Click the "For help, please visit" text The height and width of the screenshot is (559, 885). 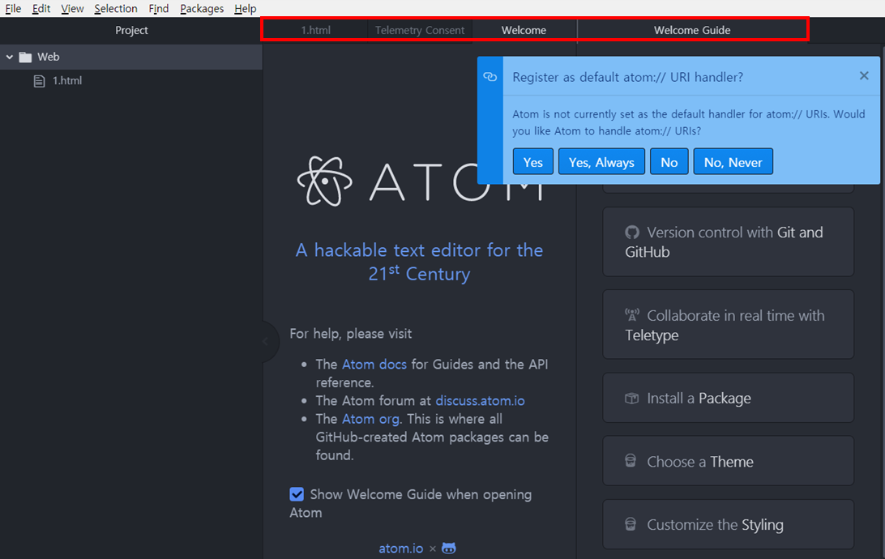(x=350, y=333)
